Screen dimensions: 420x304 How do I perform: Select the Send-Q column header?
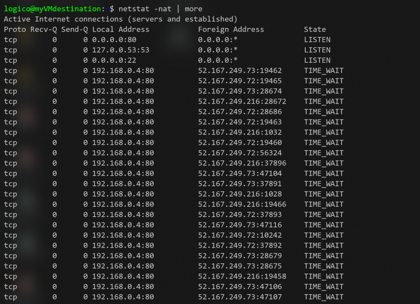pos(74,29)
